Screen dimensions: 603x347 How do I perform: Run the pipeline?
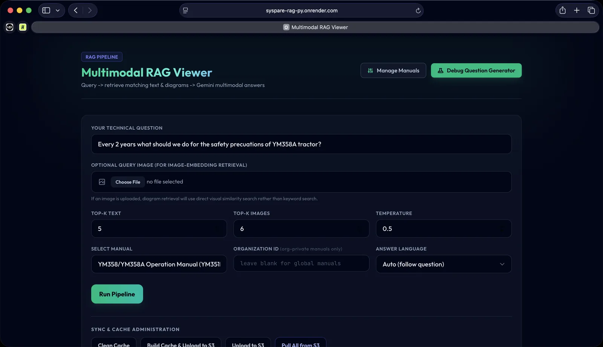117,294
